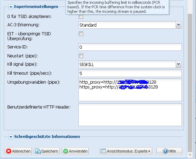Click the Speichern save disk icon

[x=38, y=151]
